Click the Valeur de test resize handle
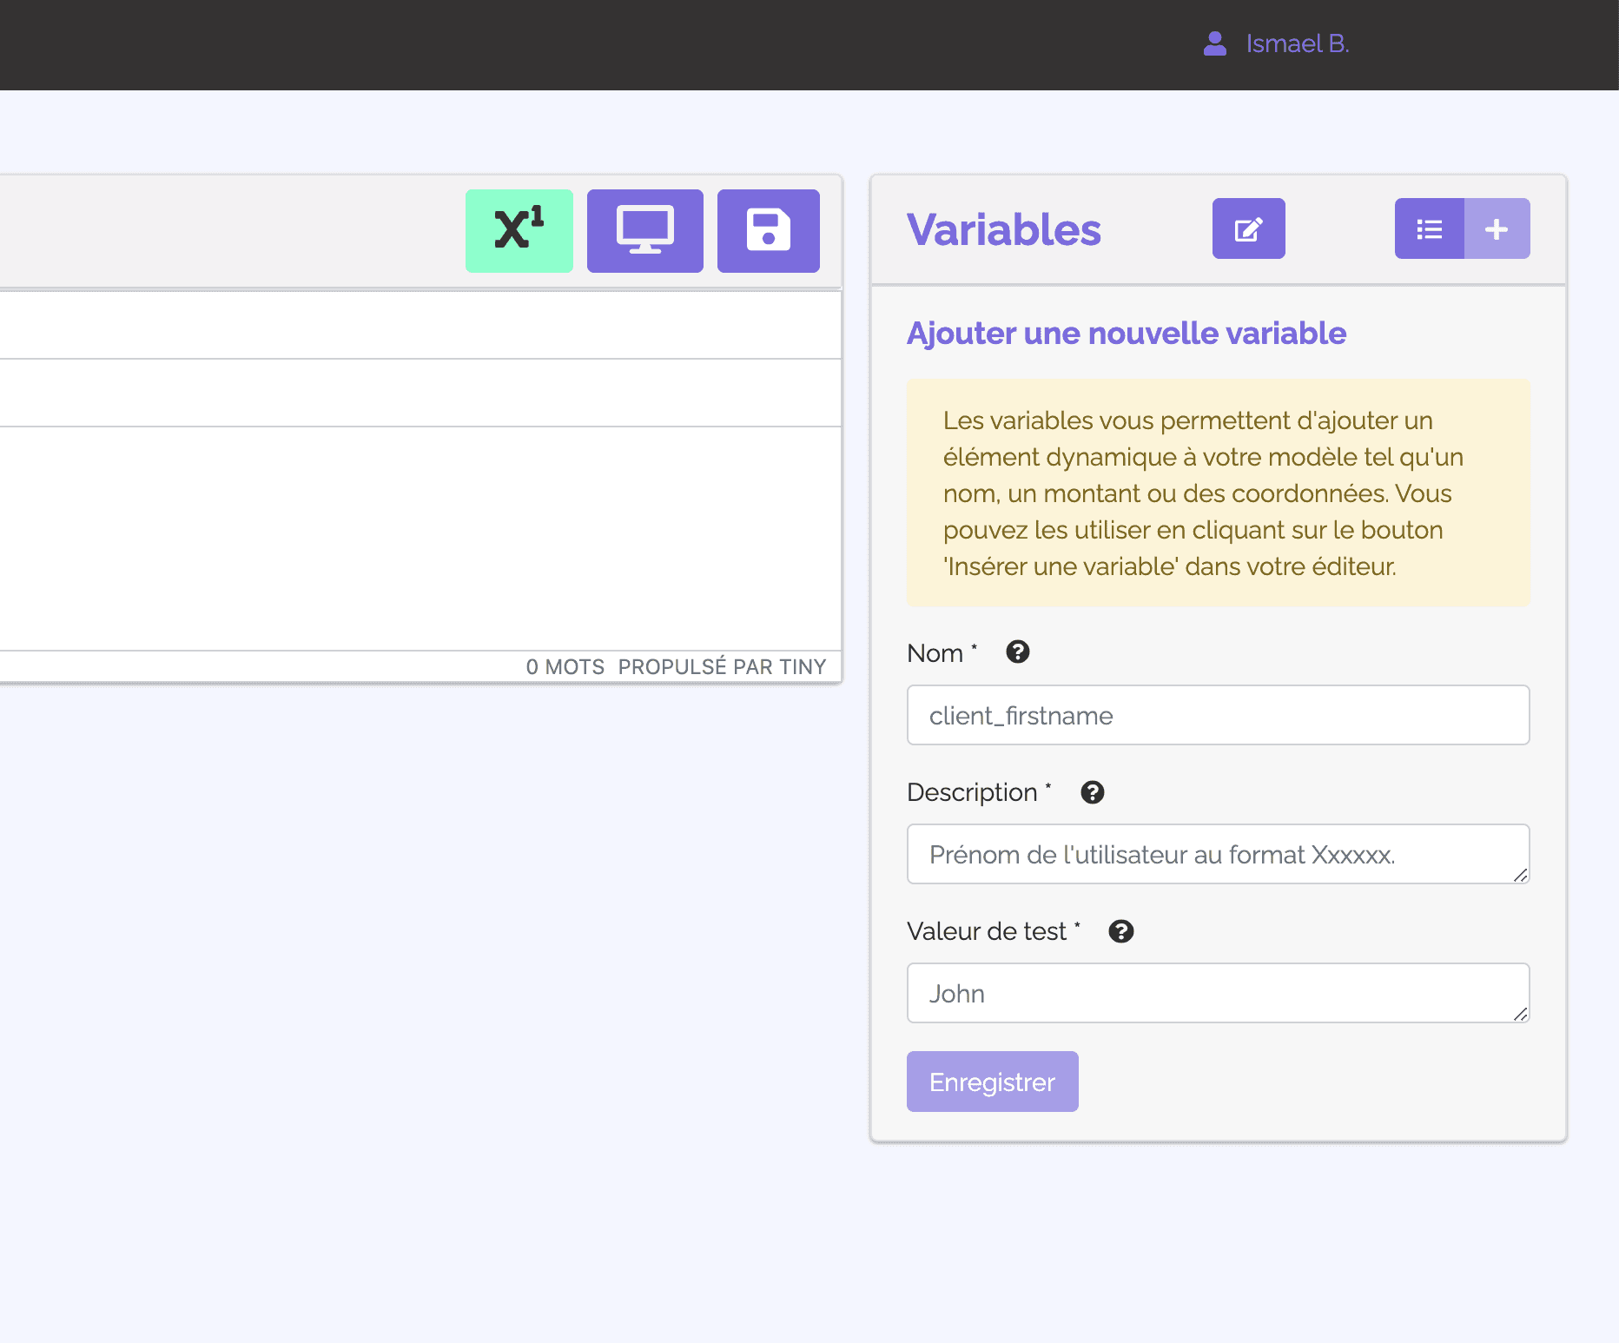Screen dimensions: 1619x1343 coord(1520,1014)
